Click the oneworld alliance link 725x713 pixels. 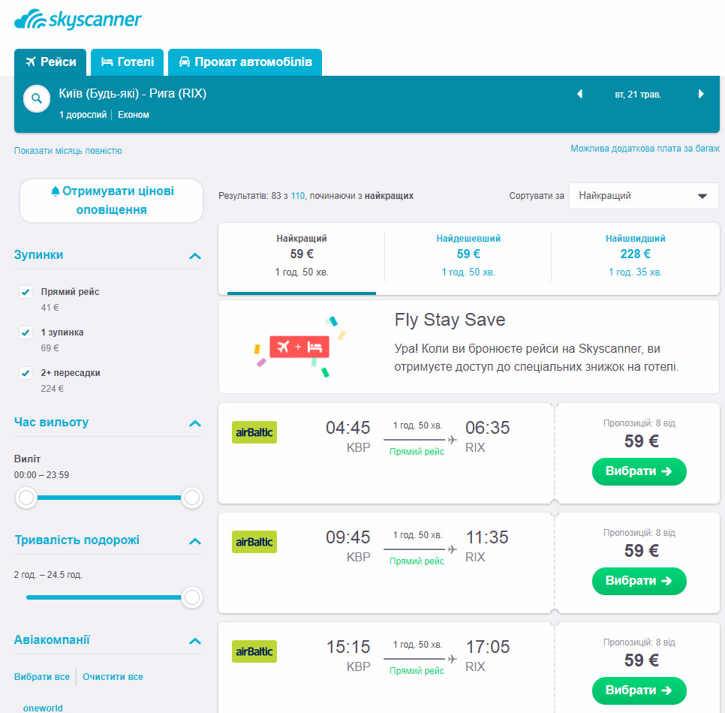(43, 708)
